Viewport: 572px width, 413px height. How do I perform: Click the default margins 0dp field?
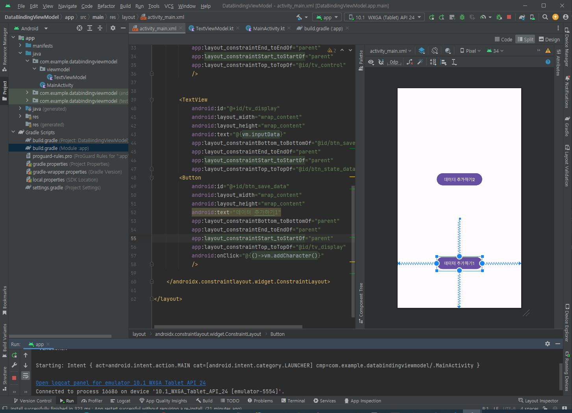coord(394,62)
